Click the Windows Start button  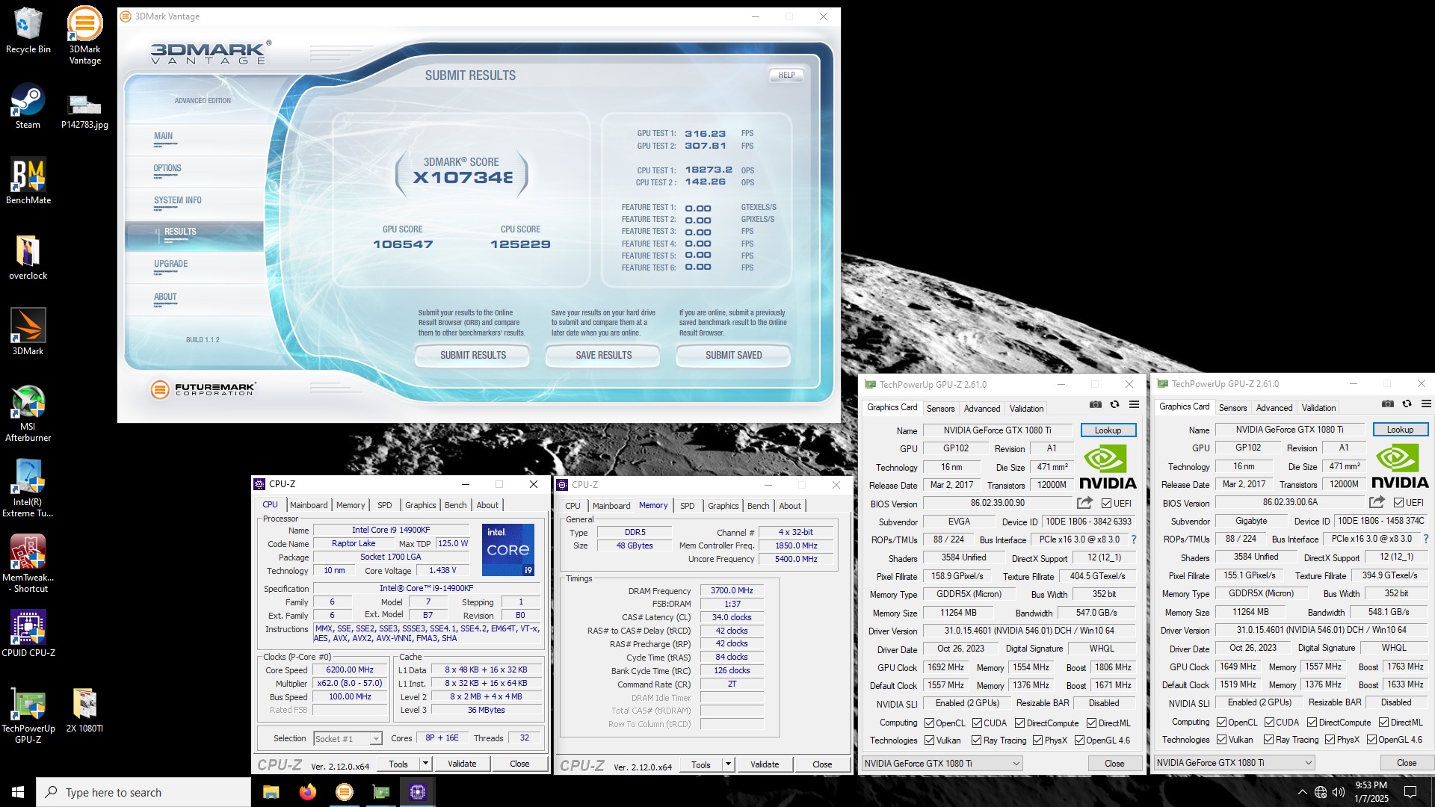[18, 792]
